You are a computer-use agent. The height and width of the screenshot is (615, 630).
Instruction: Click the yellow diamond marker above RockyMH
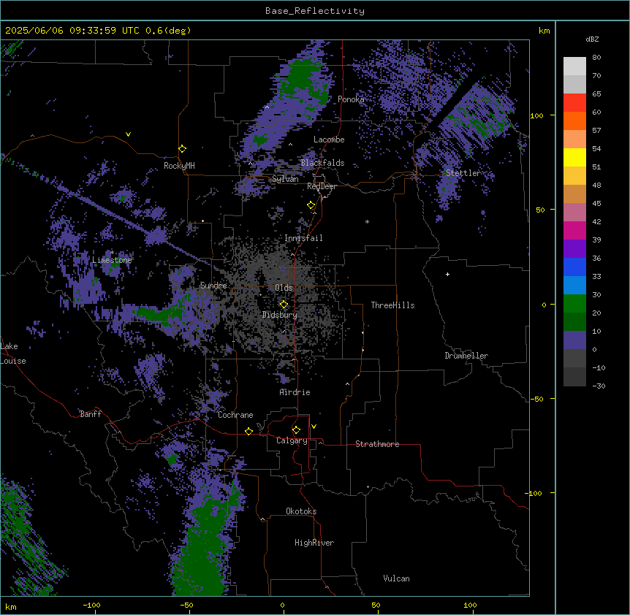tap(183, 149)
